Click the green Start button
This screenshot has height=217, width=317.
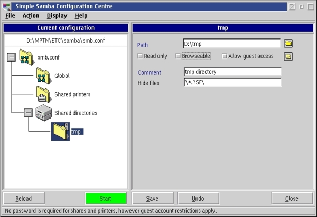tap(106, 199)
